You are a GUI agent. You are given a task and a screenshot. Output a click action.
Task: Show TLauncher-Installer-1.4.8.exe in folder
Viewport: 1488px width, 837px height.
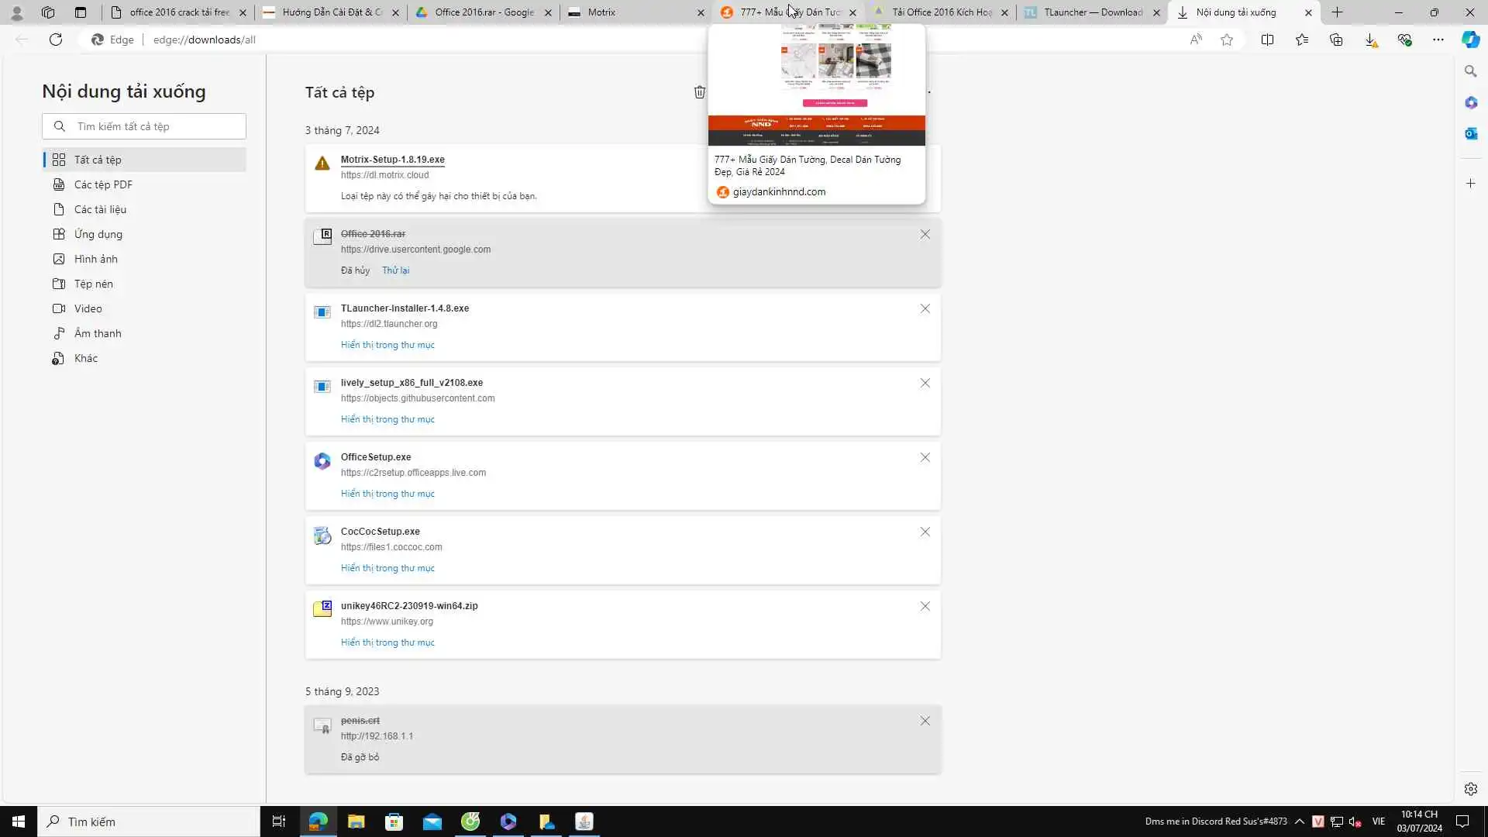[387, 345]
